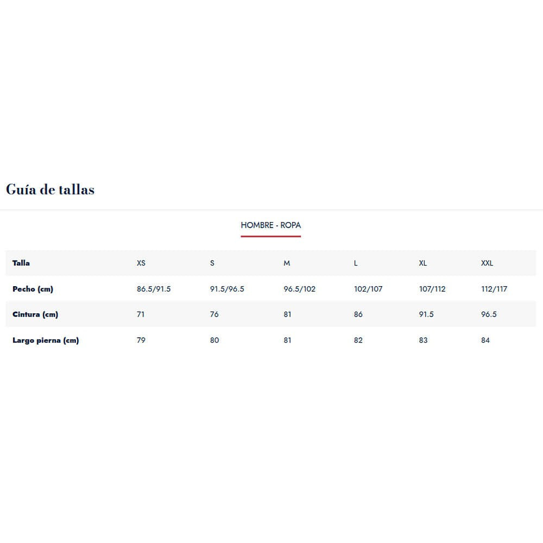Click the Cintura (cm) row label

[35, 314]
